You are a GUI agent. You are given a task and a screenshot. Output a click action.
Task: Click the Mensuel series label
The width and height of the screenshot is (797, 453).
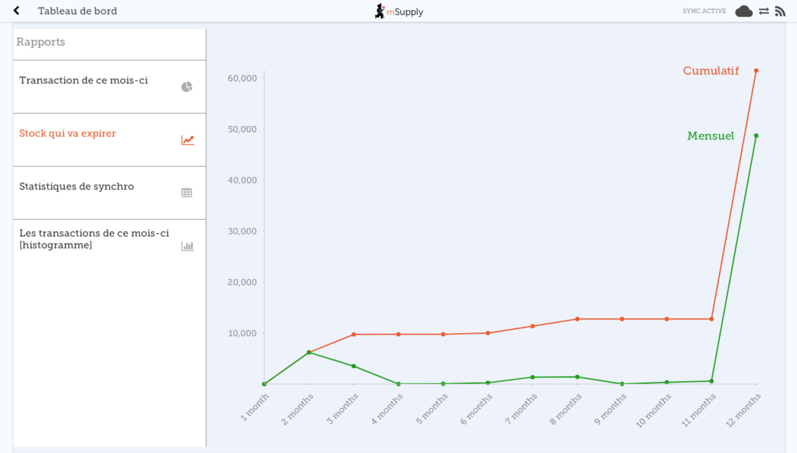click(710, 136)
